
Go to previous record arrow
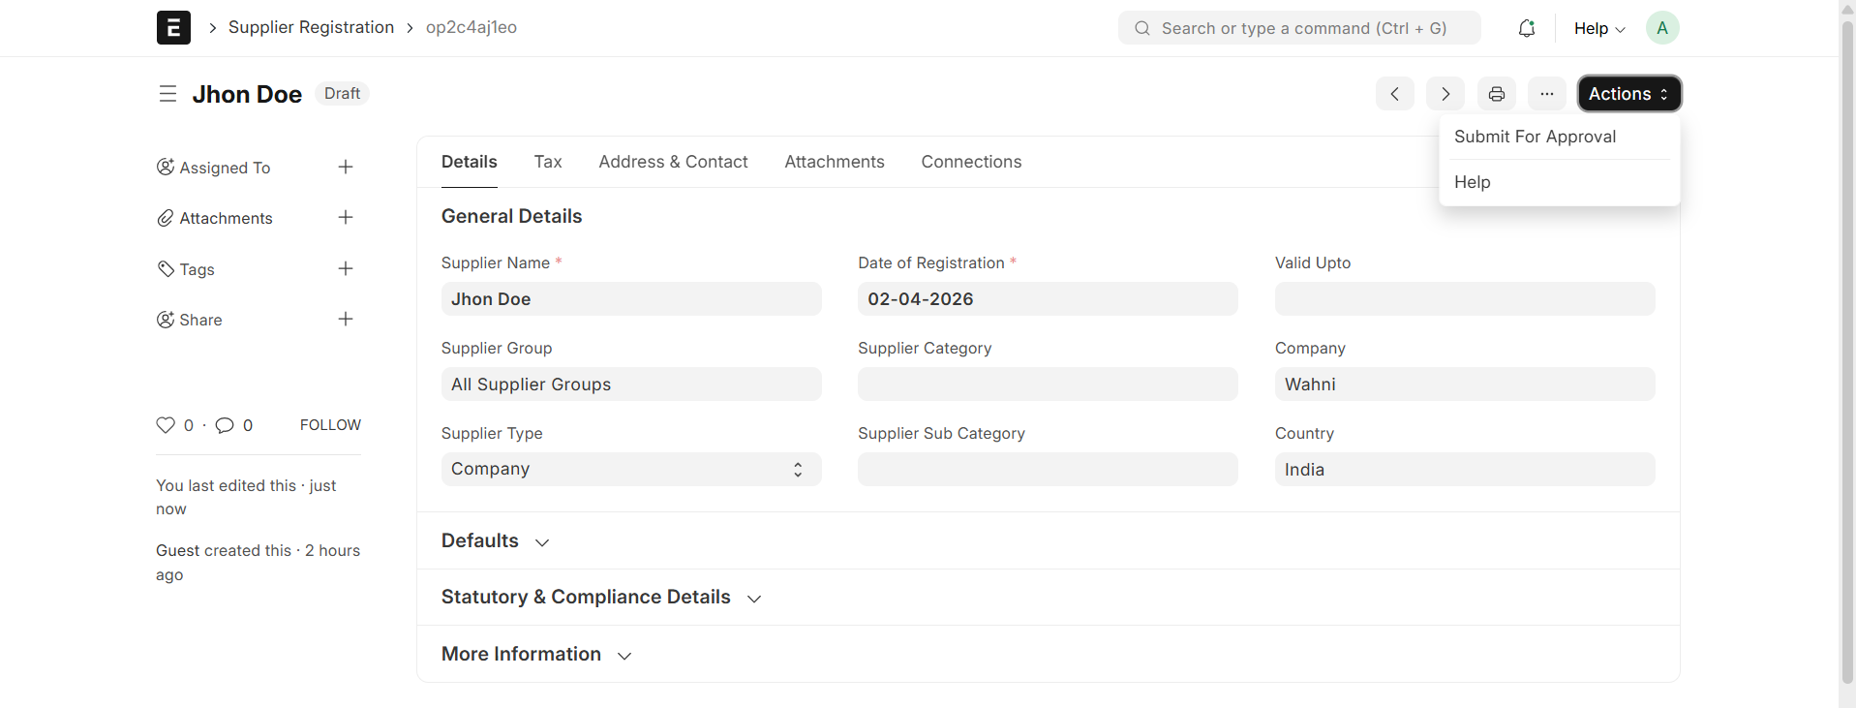coord(1395,94)
